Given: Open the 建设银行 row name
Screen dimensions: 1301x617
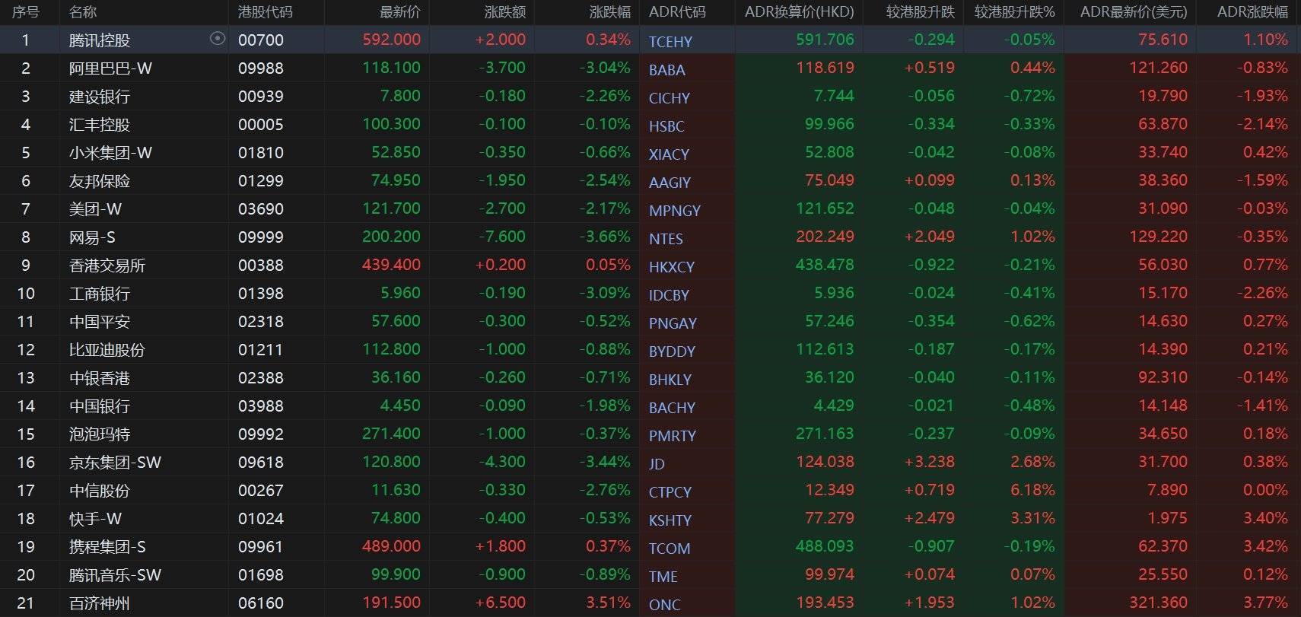Looking at the screenshot, I should click(100, 97).
